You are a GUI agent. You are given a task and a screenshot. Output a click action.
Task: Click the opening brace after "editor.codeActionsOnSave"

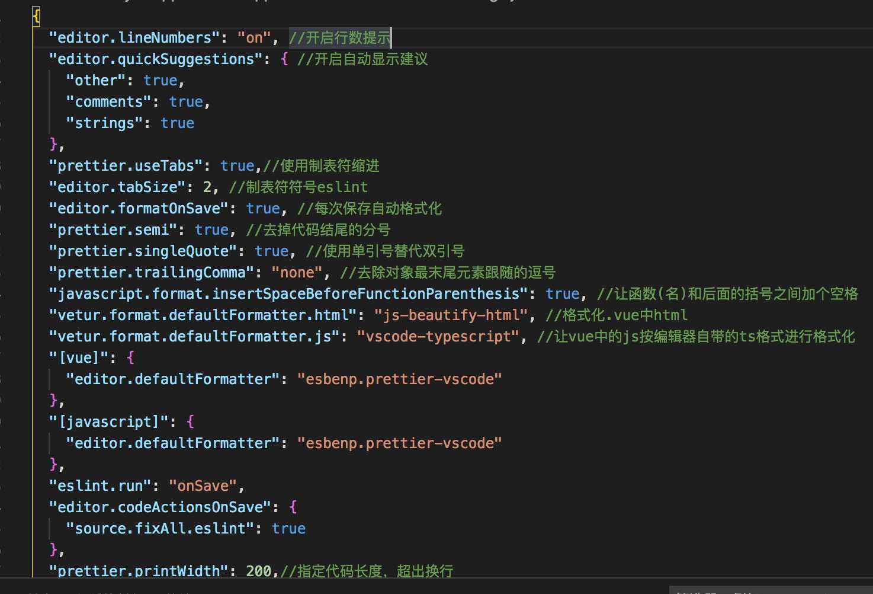tap(293, 507)
